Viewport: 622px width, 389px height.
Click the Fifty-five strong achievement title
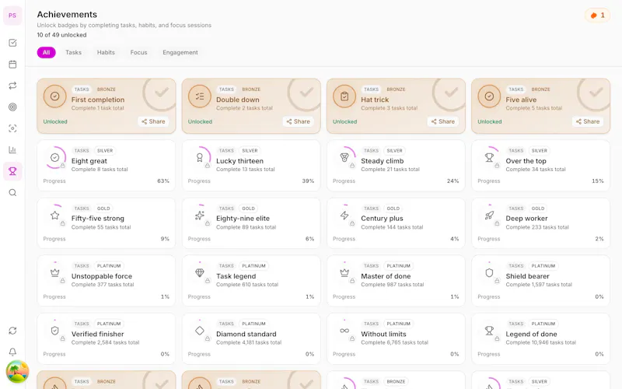tap(98, 219)
